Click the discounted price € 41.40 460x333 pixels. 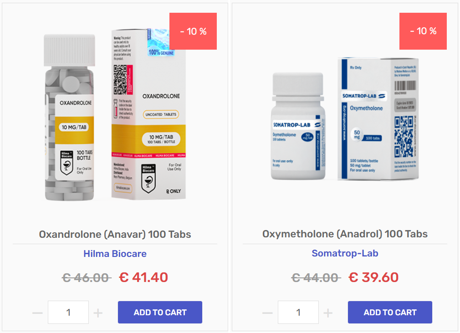click(x=143, y=277)
